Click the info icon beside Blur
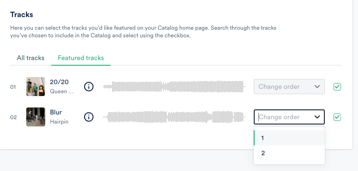358x171 pixels. (x=89, y=117)
